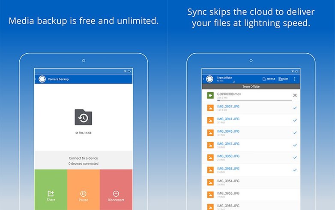Cancel the GOPR0308.mov transfer with X
The width and height of the screenshot is (335, 210).
point(295,95)
